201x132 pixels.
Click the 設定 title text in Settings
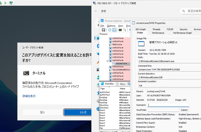[x=104, y=11]
